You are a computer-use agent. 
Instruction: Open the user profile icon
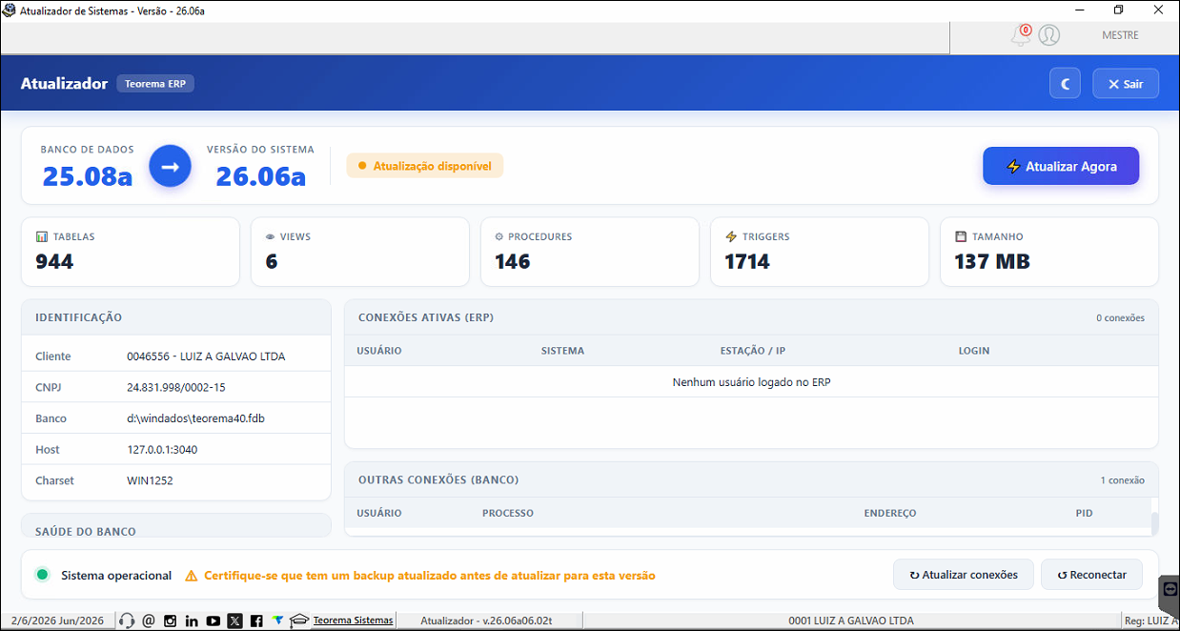(1049, 35)
